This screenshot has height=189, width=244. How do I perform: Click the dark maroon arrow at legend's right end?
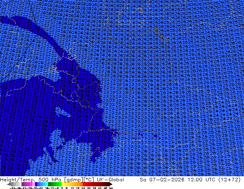tap(110, 184)
